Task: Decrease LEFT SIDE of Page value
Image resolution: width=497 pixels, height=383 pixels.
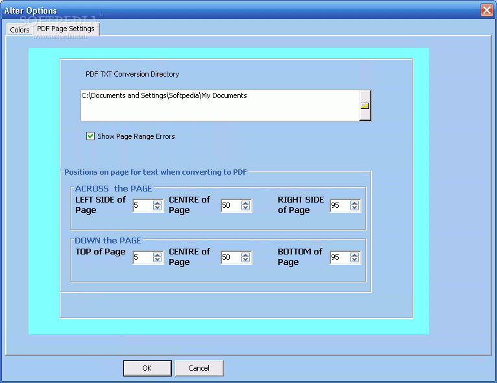Action: [157, 208]
